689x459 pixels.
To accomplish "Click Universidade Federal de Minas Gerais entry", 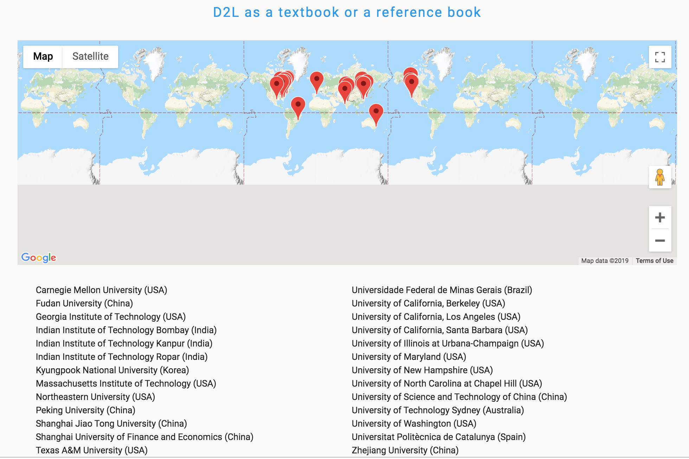I will point(442,290).
